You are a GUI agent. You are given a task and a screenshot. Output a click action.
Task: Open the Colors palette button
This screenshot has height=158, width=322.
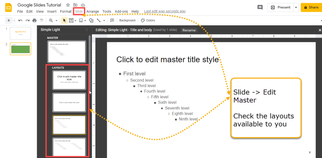click(x=148, y=20)
